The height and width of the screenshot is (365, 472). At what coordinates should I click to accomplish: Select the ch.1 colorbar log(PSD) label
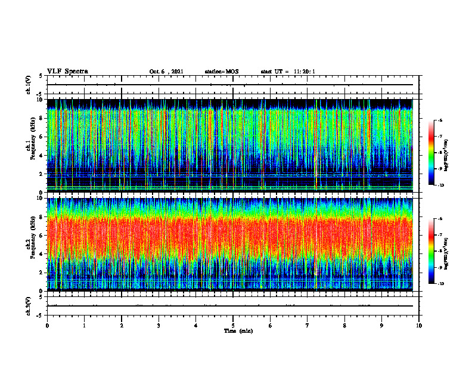pos(446,155)
